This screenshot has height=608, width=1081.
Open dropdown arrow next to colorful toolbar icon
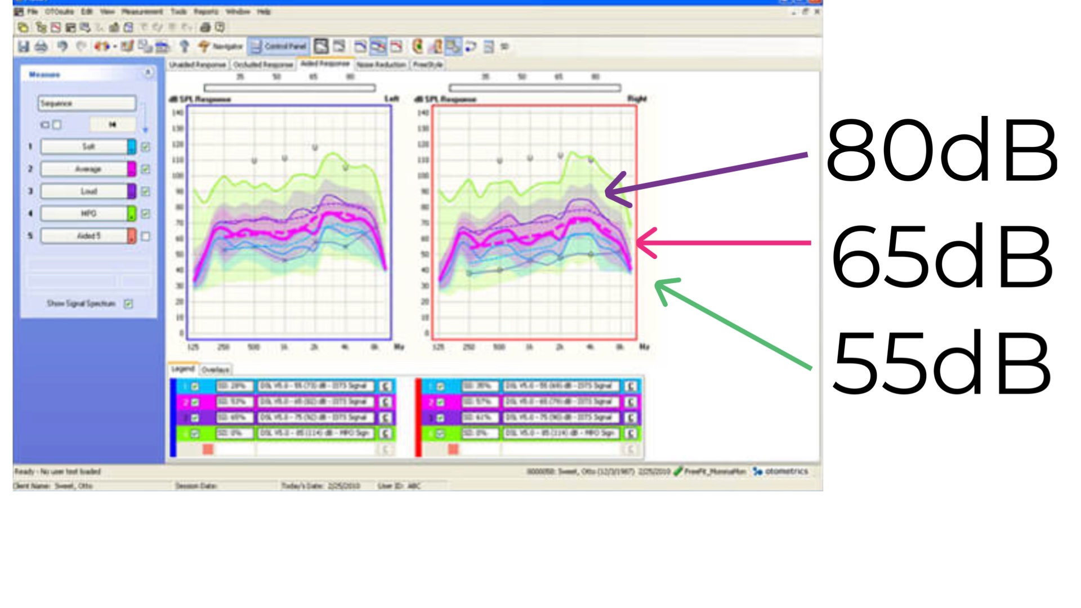pyautogui.click(x=115, y=47)
